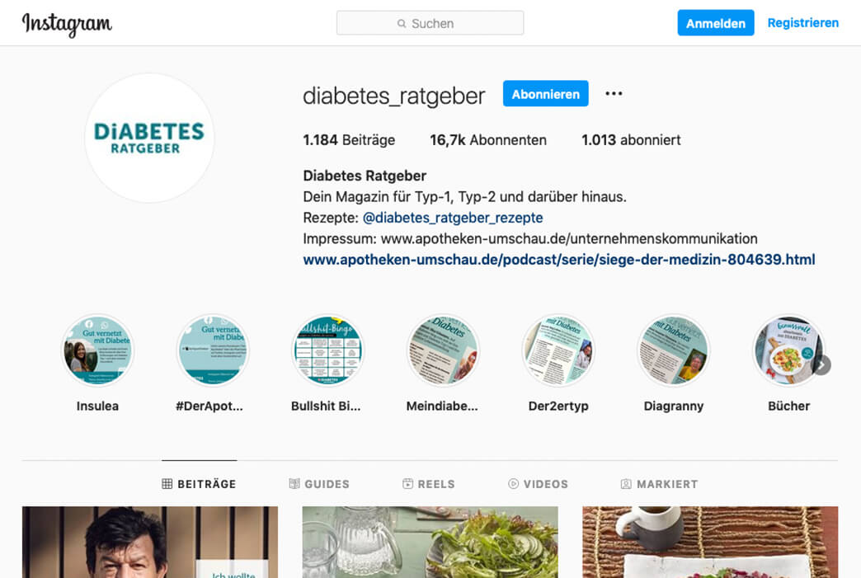Switch to the Markiert tab
This screenshot has height=578, width=861.
pos(660,483)
